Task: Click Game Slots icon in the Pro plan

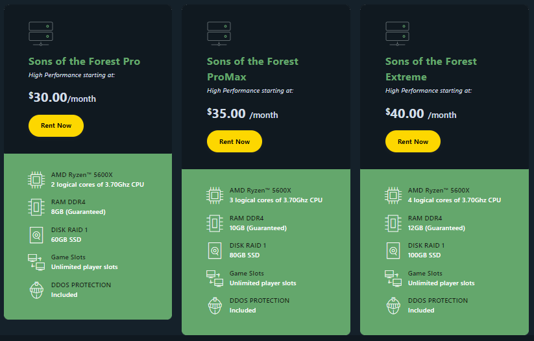Action: (36, 261)
